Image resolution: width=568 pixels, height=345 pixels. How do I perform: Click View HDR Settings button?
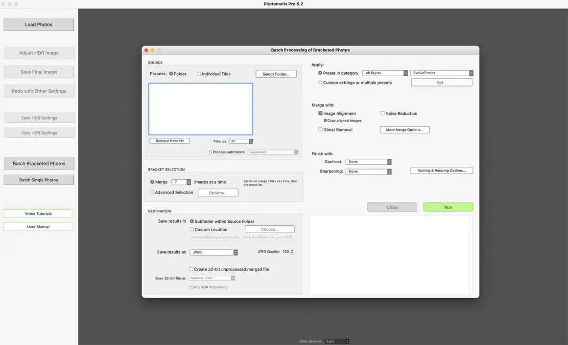[x=39, y=133]
